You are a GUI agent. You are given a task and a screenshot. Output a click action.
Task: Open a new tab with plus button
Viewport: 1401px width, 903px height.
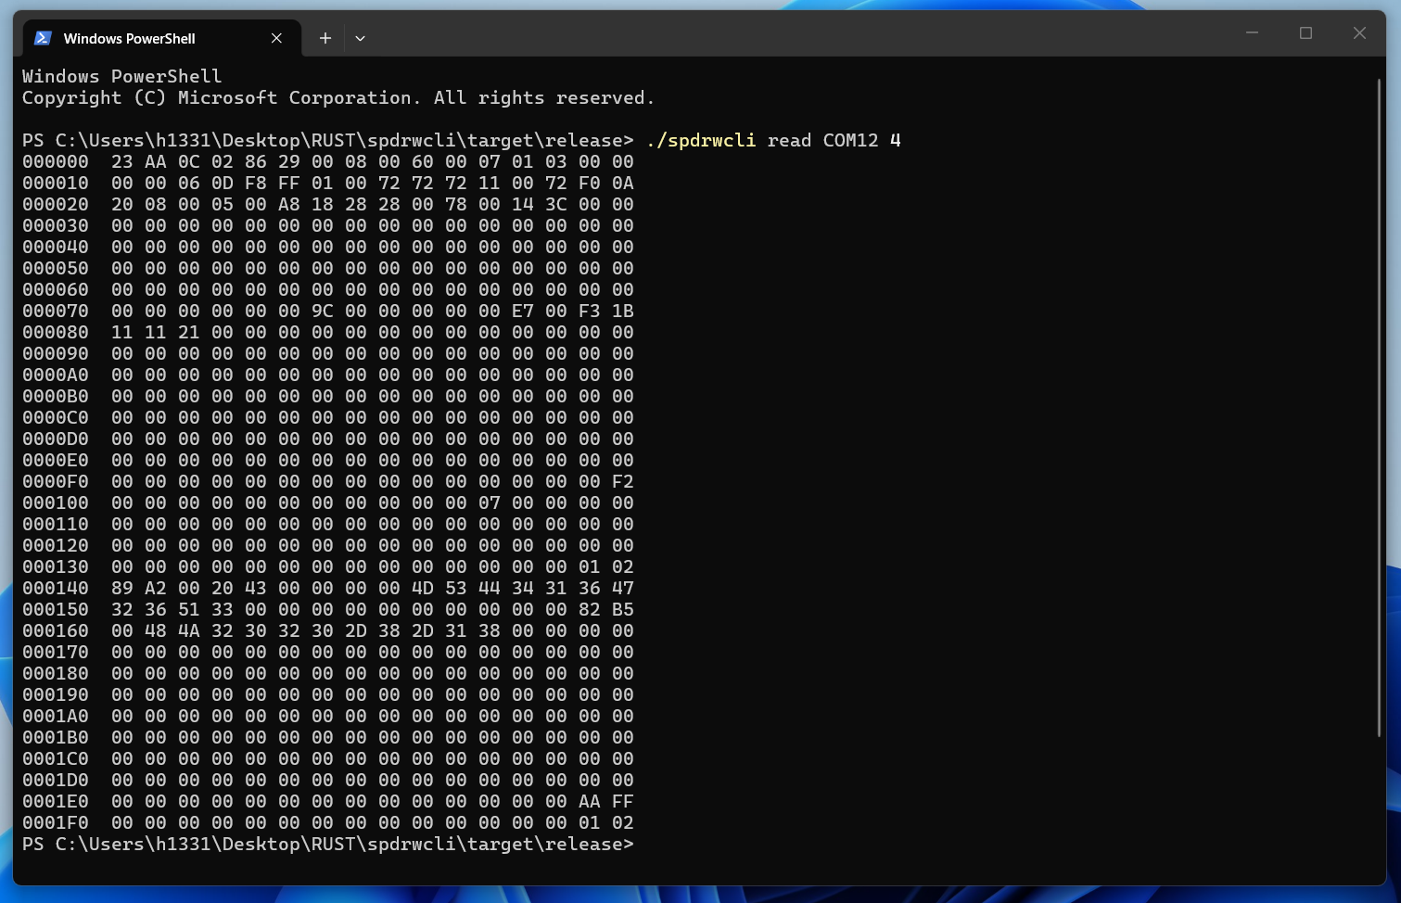tap(325, 38)
